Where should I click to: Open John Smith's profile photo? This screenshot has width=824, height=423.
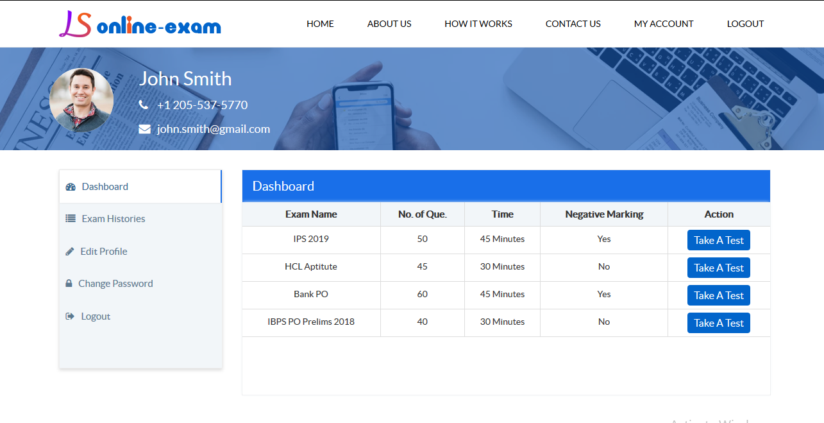coord(81,100)
